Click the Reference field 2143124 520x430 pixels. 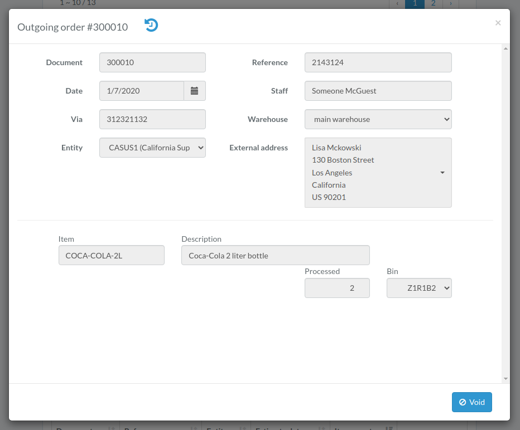pyautogui.click(x=378, y=62)
